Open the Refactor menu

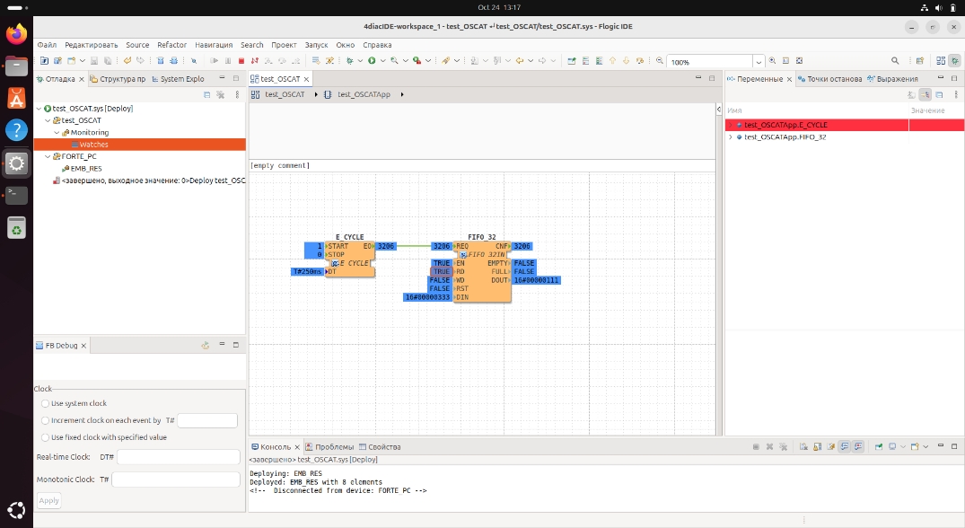click(171, 45)
